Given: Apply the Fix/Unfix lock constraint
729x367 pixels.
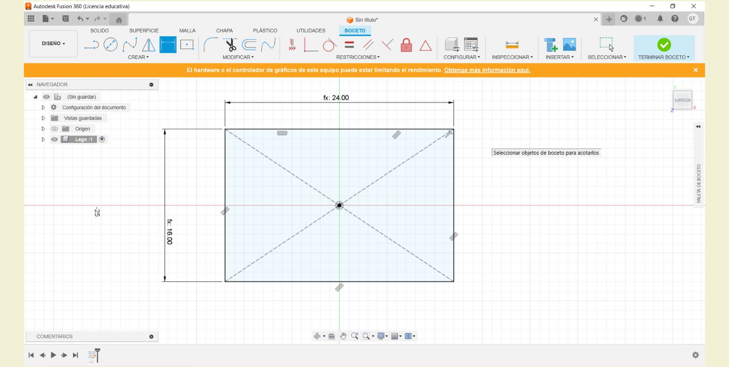Looking at the screenshot, I should coord(406,45).
